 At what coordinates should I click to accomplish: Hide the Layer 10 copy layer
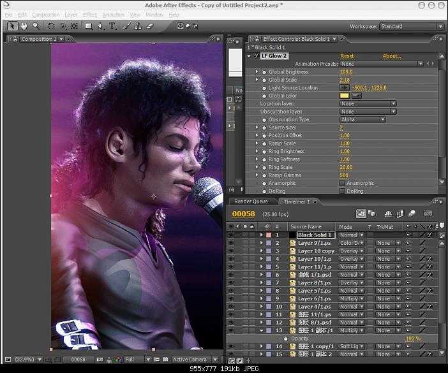coord(231,251)
